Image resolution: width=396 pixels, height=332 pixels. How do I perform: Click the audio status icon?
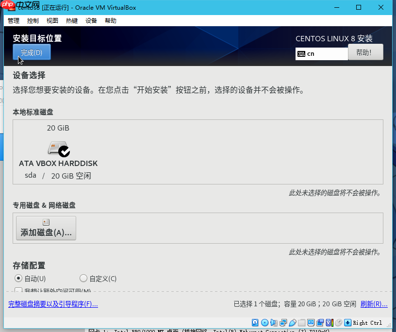click(274, 322)
